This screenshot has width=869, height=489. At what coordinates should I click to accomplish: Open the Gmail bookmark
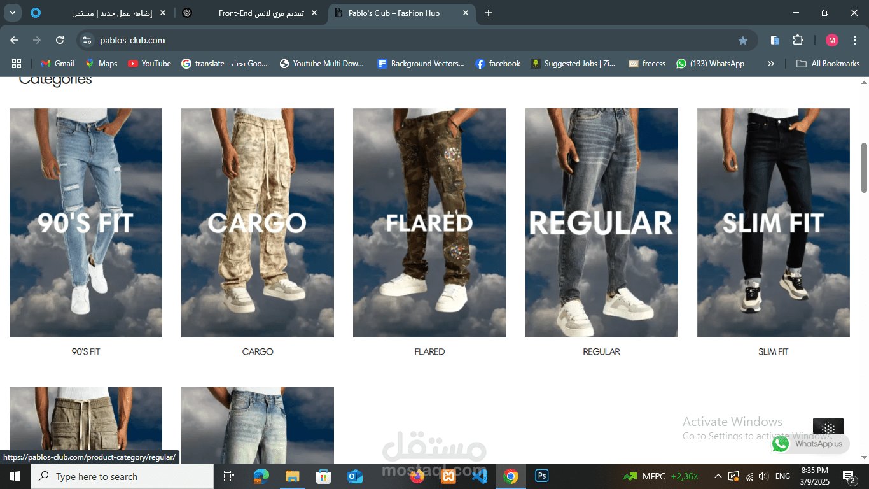click(58, 64)
